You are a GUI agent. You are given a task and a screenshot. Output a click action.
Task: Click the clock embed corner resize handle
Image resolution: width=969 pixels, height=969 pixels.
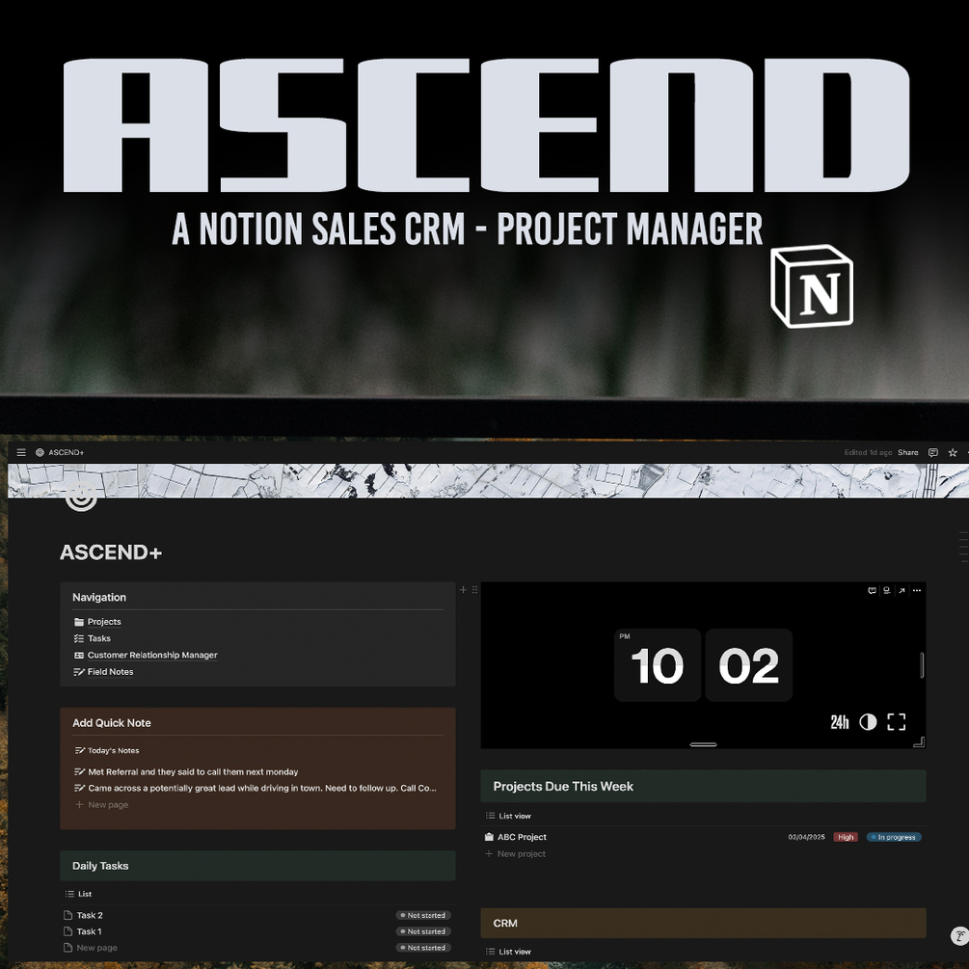tap(919, 742)
